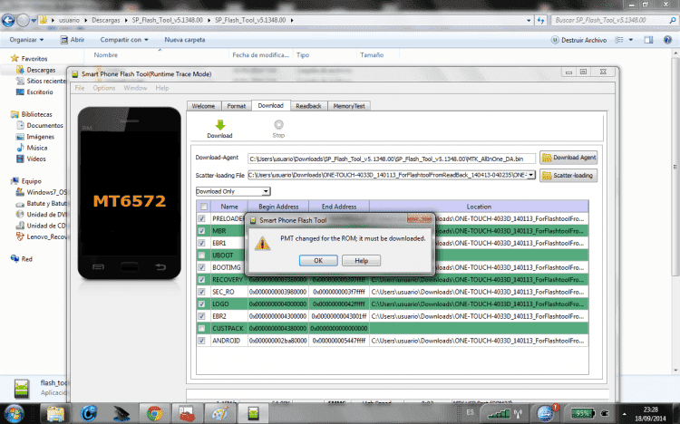Switch to the Readback tab

click(308, 106)
